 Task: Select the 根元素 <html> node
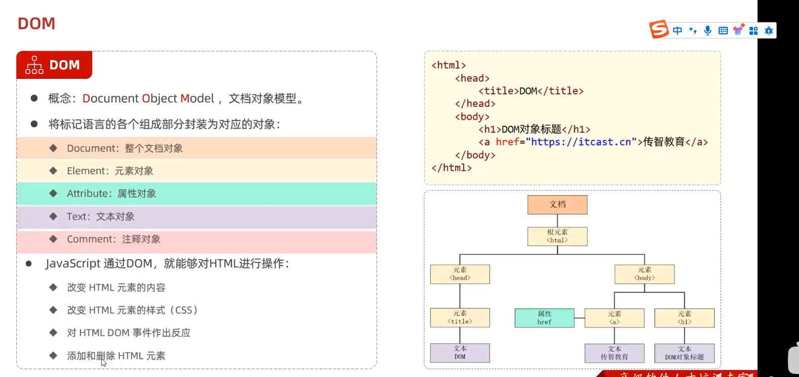point(557,236)
